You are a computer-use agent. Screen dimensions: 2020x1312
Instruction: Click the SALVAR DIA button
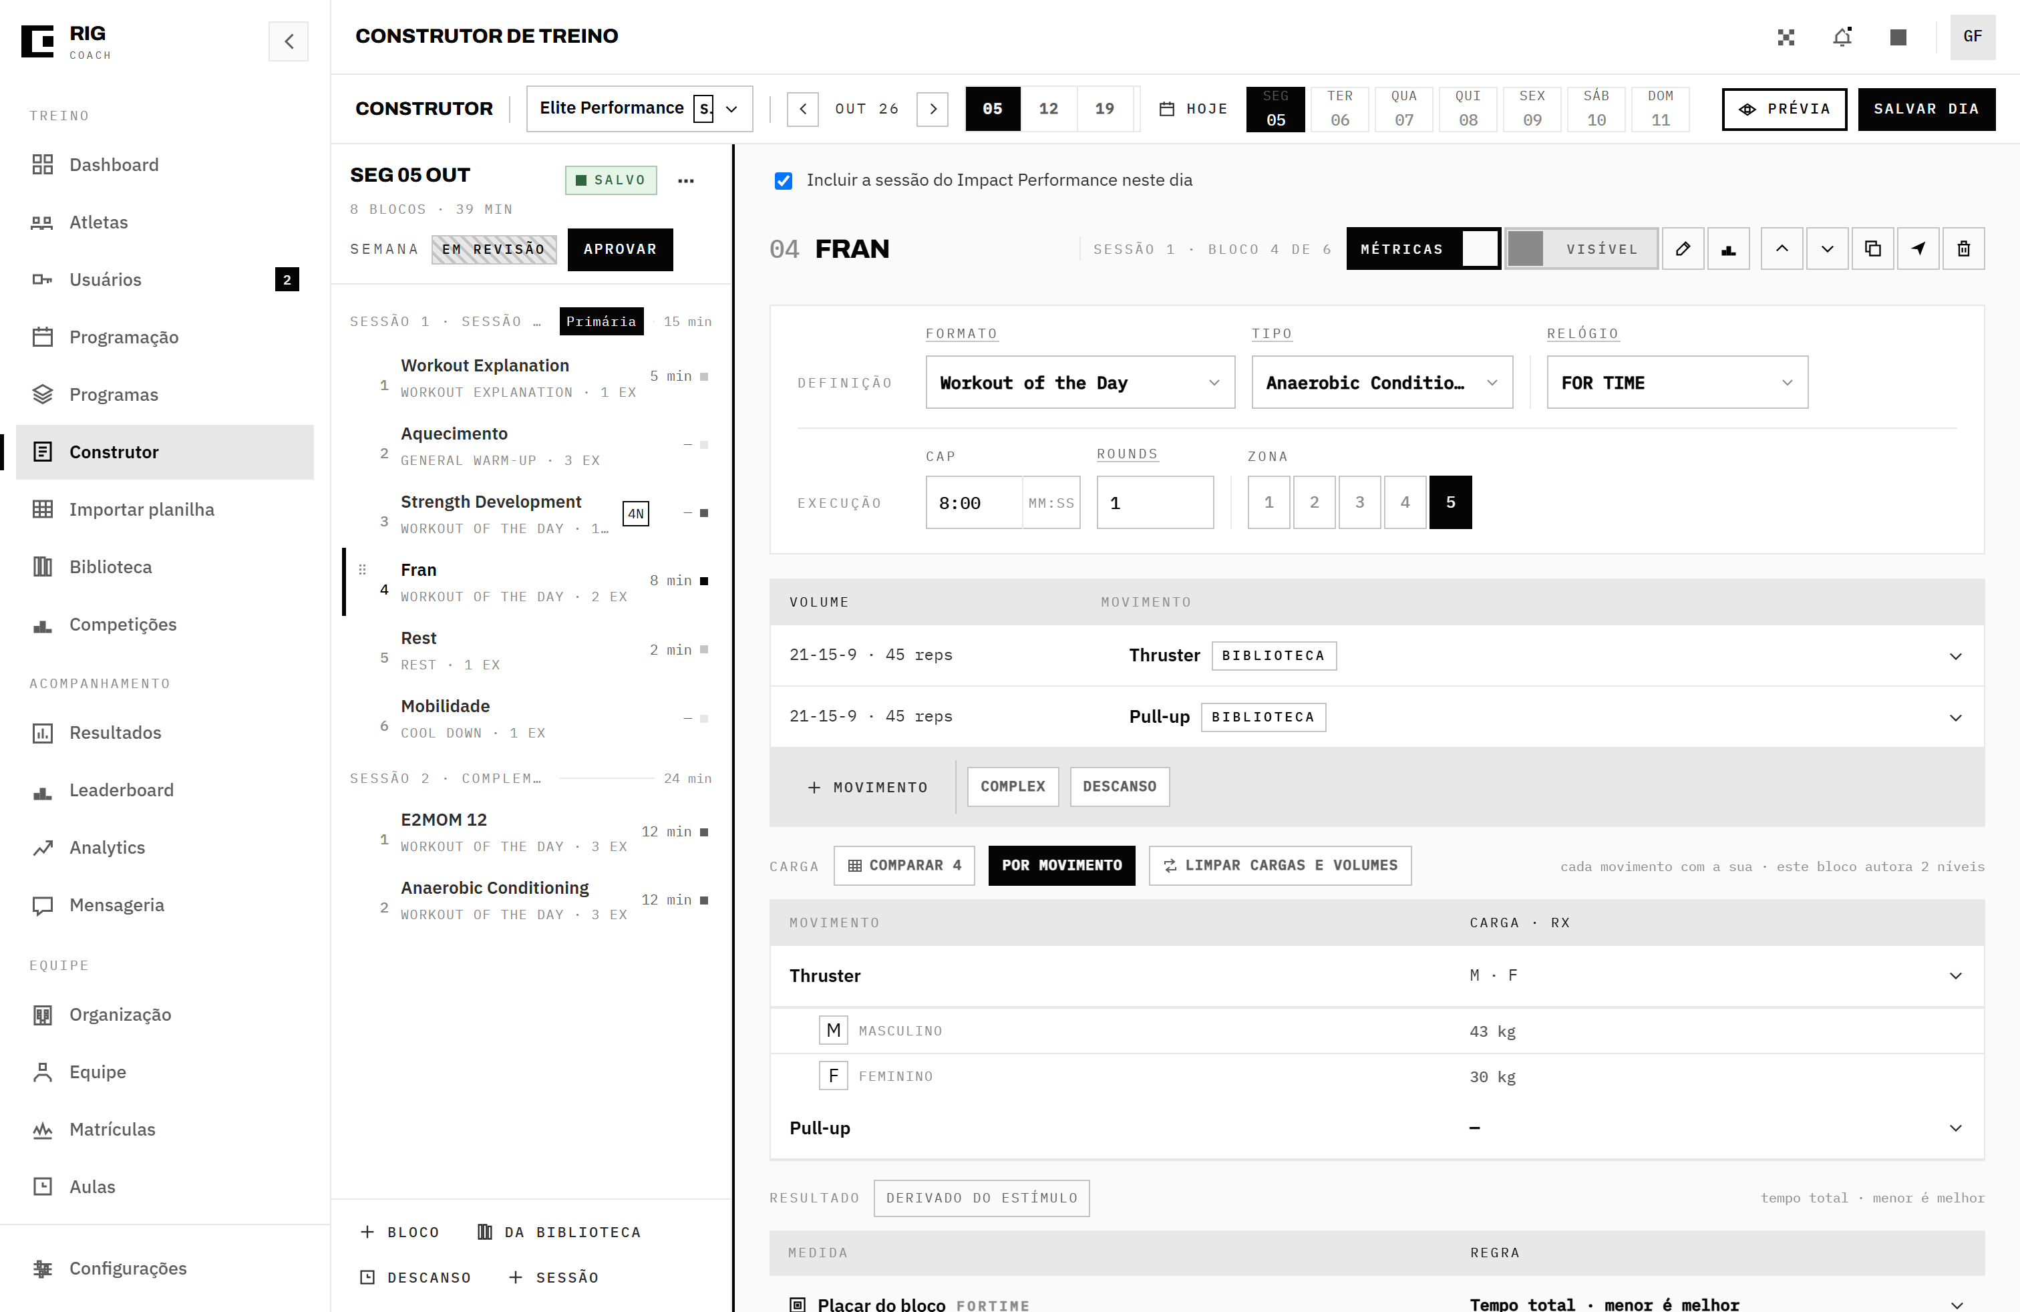[1926, 109]
